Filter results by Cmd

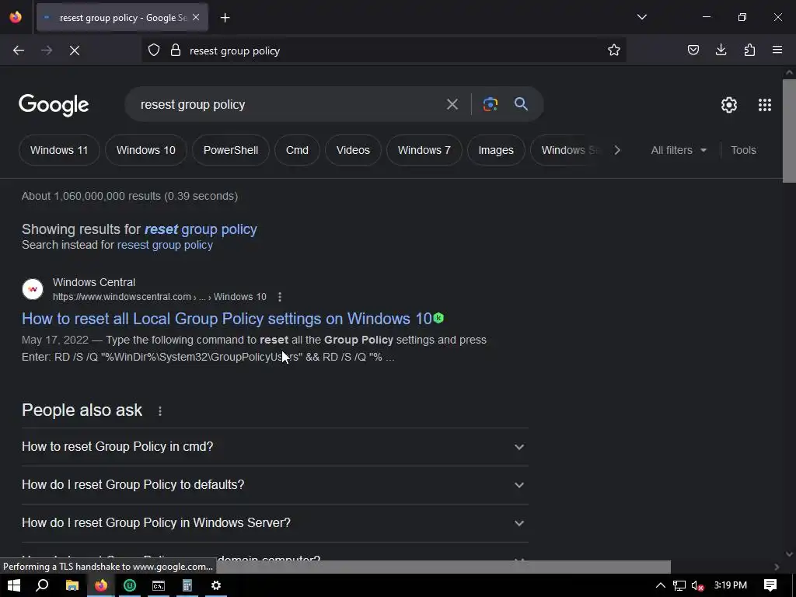click(x=297, y=150)
